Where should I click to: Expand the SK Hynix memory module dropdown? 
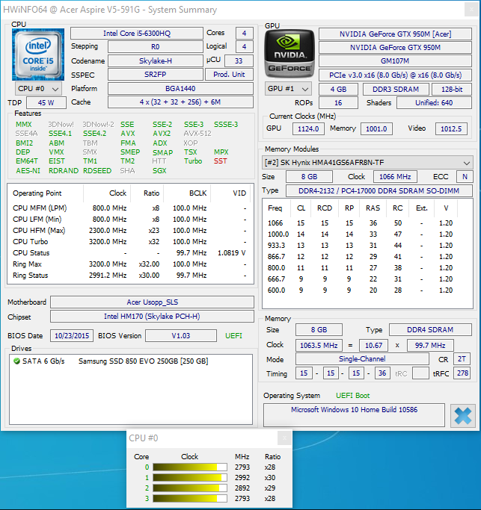pyautogui.click(x=367, y=162)
